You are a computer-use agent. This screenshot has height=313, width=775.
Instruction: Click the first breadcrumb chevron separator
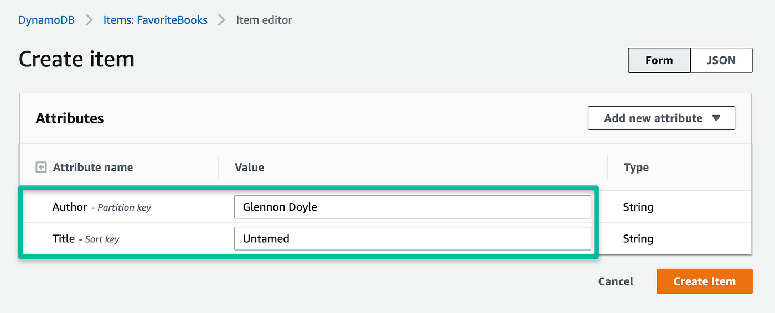(x=89, y=20)
